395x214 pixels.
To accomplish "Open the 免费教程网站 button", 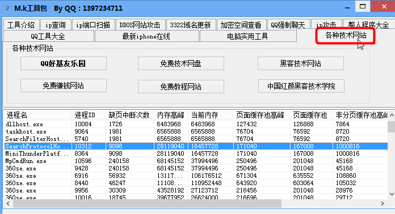I will [181, 87].
